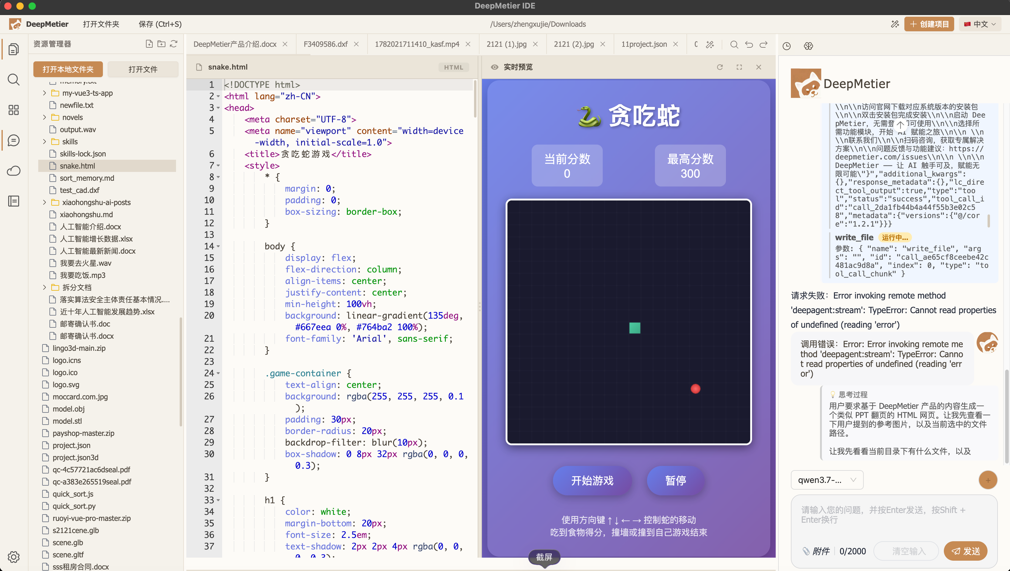Open the search sidebar icon
The width and height of the screenshot is (1010, 571).
click(14, 80)
